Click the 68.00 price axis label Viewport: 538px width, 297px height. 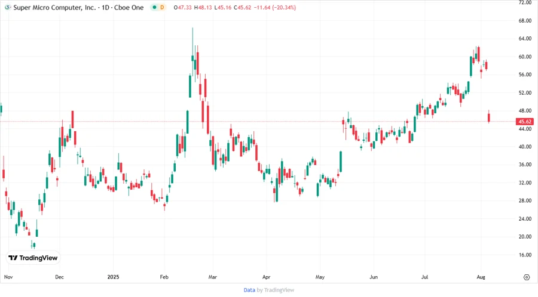(x=525, y=20)
